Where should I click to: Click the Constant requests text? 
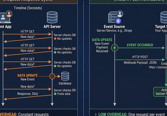click(x=34, y=114)
